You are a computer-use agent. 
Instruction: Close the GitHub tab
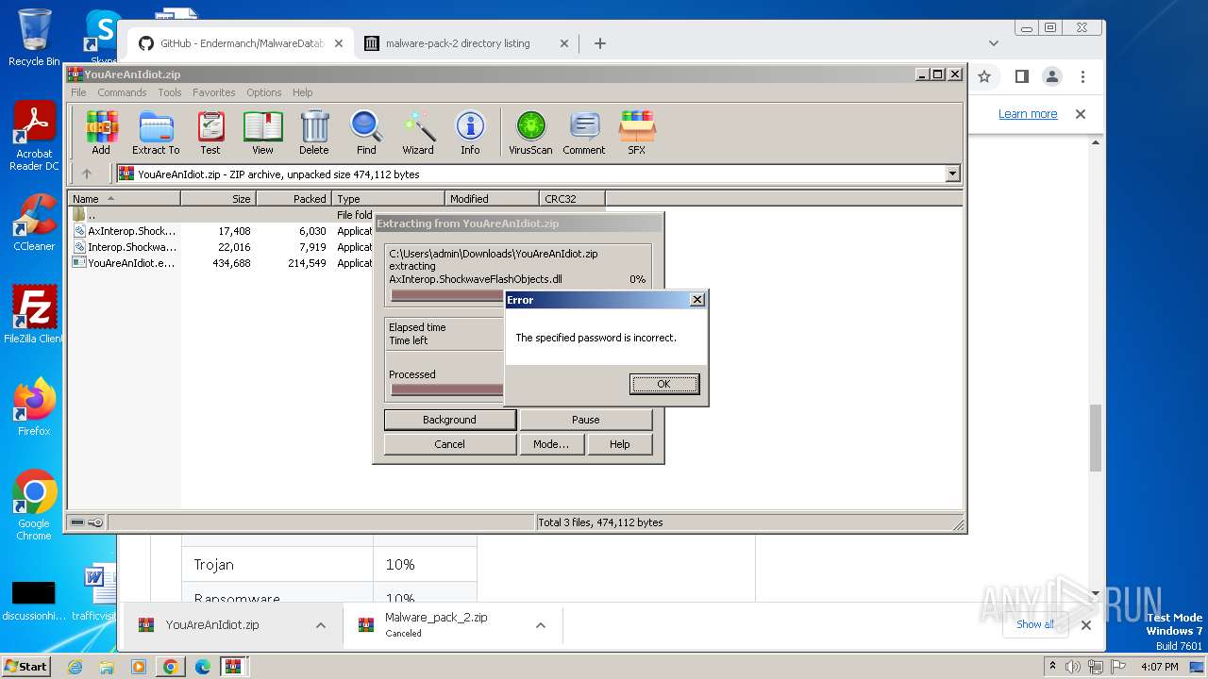(x=338, y=43)
